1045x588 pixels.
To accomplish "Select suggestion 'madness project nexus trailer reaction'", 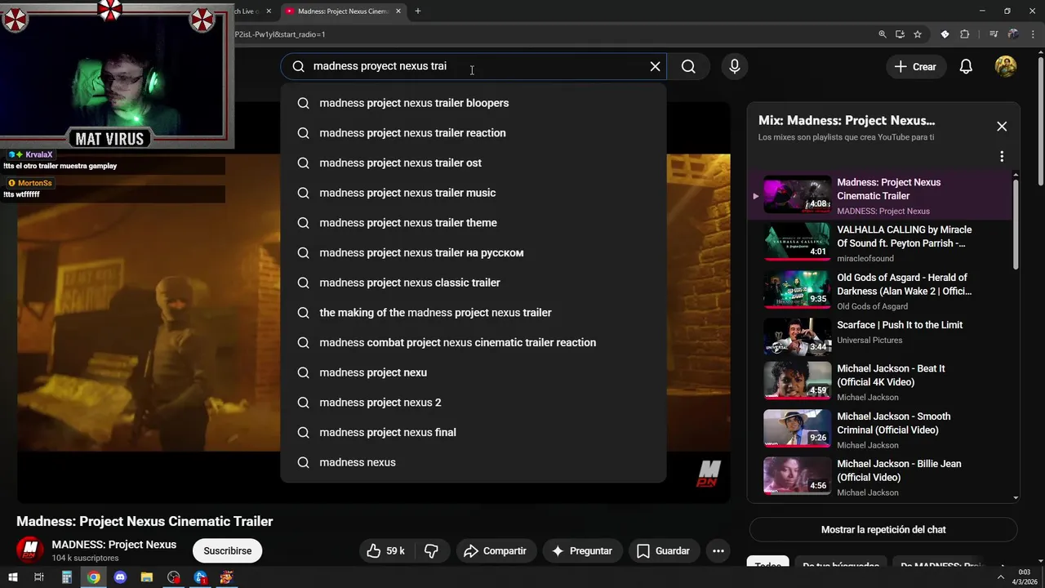I will 474,133.
